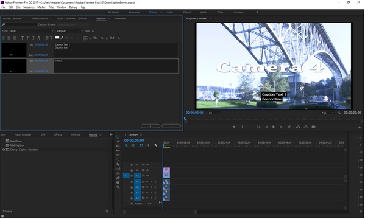This screenshot has height=219, width=390.
Task: Select the Selection arrow tool
Action: click(x=118, y=137)
